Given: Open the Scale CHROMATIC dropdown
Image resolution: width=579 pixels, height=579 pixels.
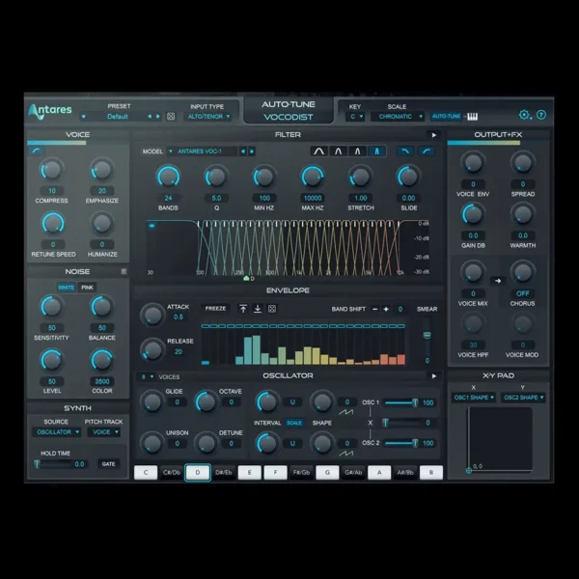Looking at the screenshot, I should pos(398,117).
